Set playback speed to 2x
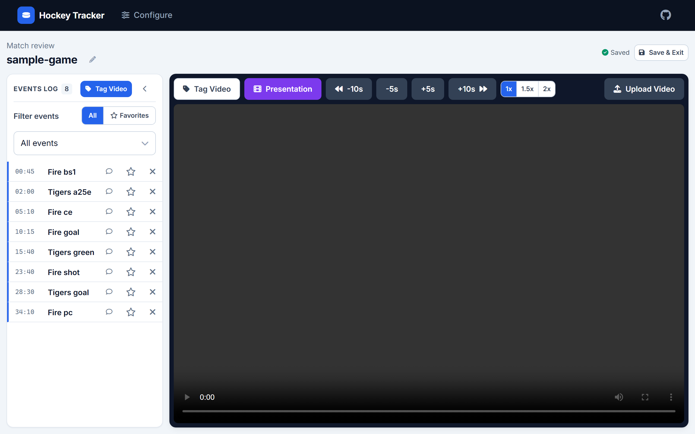 (547, 89)
